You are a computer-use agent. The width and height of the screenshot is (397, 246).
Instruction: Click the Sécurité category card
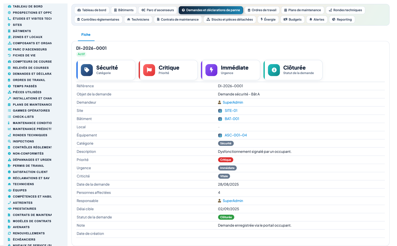click(106, 70)
